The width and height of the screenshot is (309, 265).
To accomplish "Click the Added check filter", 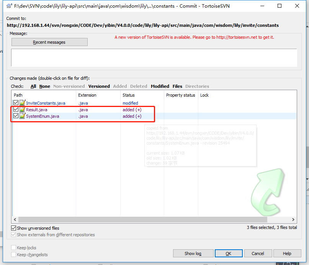I will (x=120, y=86).
